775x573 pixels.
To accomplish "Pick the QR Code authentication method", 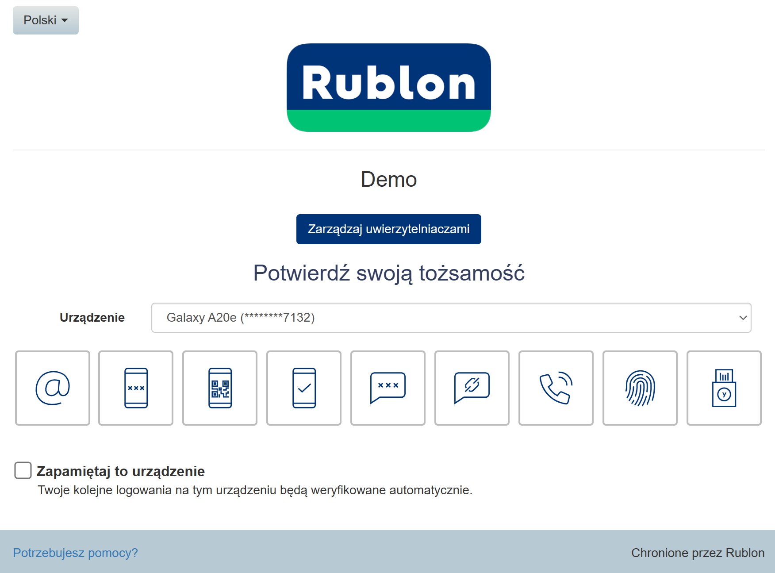I will click(x=220, y=388).
